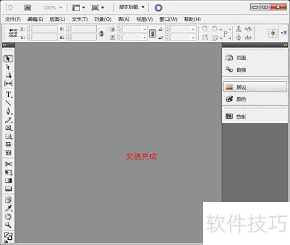
Task: Click the fill and stroke color swatch
Action: pyautogui.click(x=8, y=236)
